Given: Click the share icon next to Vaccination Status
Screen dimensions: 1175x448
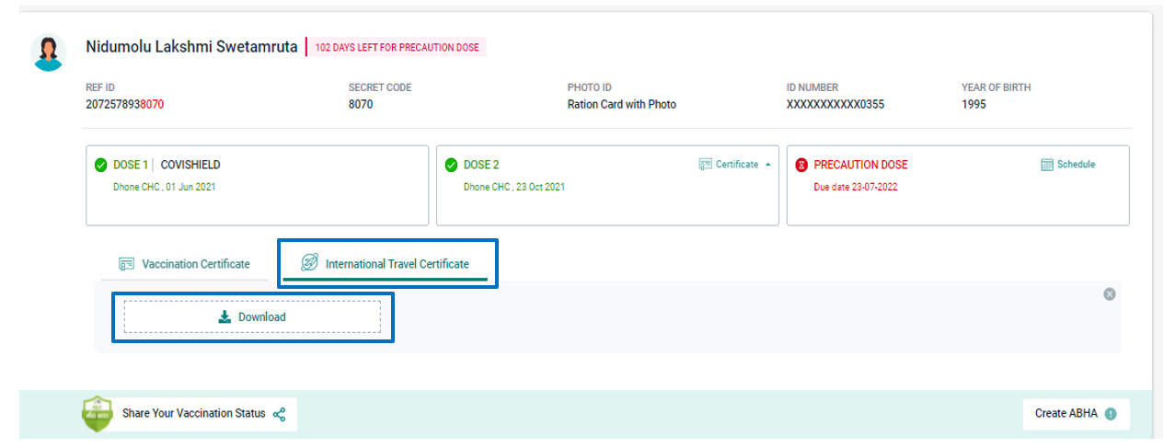Looking at the screenshot, I should [x=280, y=414].
